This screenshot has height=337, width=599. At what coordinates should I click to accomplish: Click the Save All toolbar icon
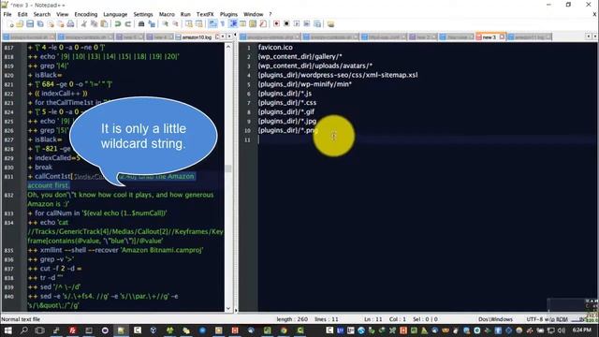click(40, 24)
